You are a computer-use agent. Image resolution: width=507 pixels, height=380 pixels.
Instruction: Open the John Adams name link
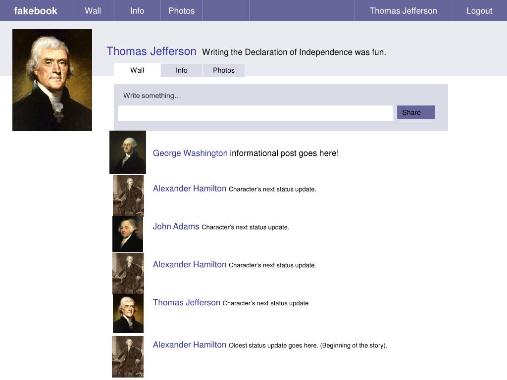click(176, 227)
